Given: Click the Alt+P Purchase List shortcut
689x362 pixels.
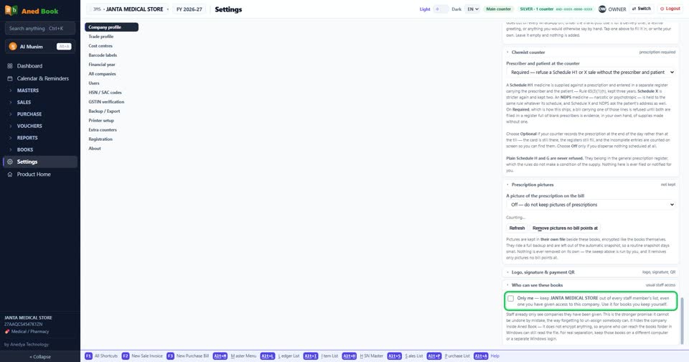Looking at the screenshot, I should point(448,356).
